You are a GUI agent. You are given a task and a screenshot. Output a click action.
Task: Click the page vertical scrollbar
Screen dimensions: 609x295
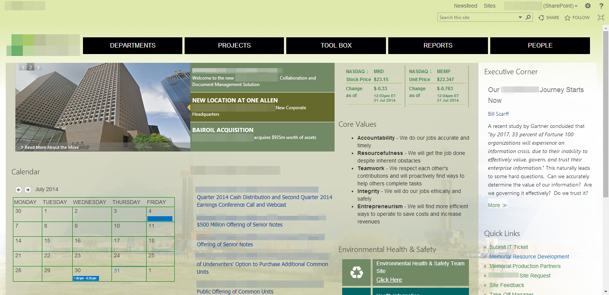pos(606,114)
